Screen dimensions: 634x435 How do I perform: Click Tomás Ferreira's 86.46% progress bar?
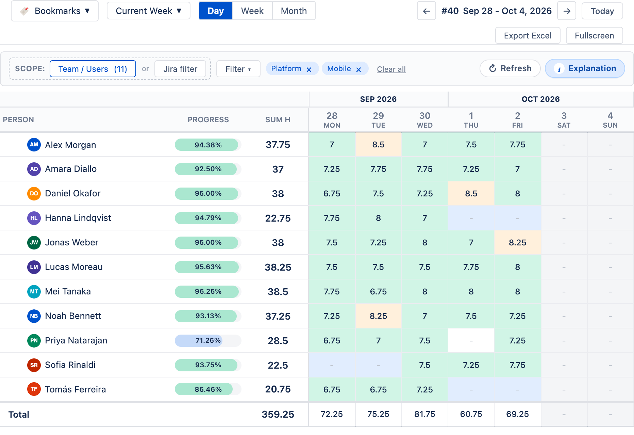[208, 389]
